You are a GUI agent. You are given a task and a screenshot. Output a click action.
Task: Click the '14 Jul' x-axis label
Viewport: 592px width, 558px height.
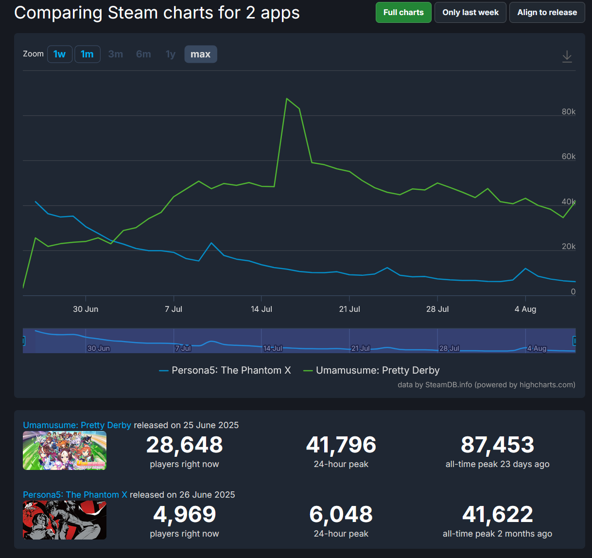click(261, 309)
